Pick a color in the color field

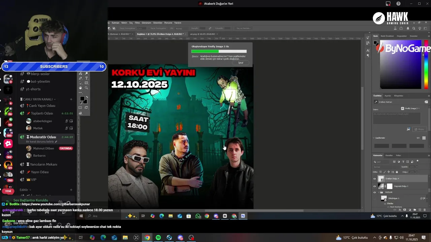click(401, 65)
